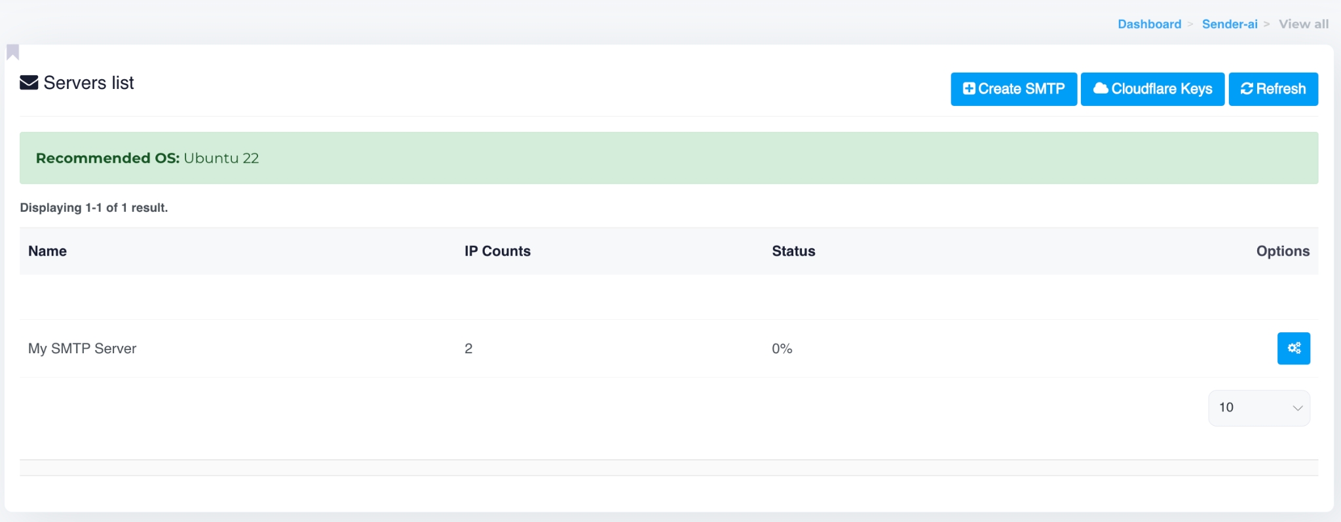Click the Displaying 1-1 of 1 result text
This screenshot has width=1341, height=522.
94,208
